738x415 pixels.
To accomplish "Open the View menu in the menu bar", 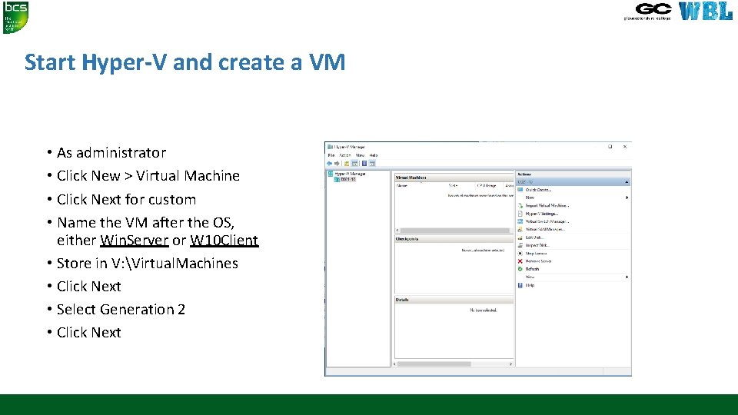I will 360,155.
